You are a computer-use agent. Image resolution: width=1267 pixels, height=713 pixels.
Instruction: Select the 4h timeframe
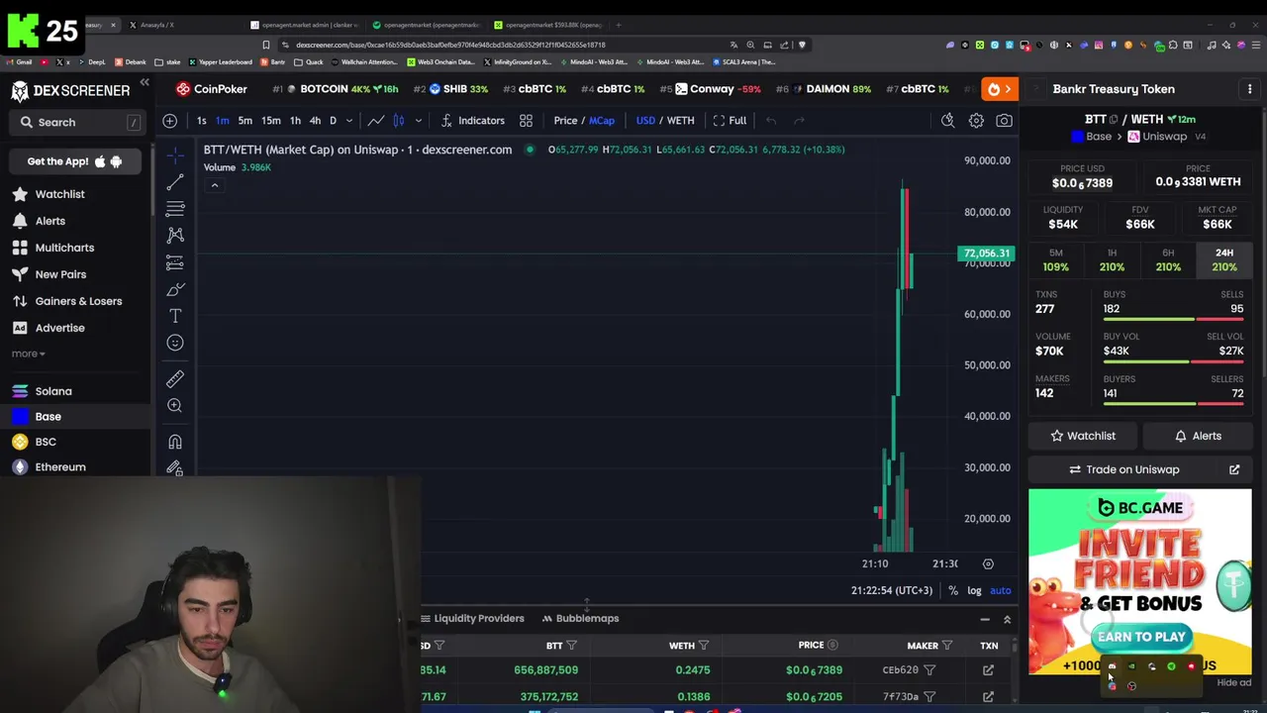click(315, 121)
